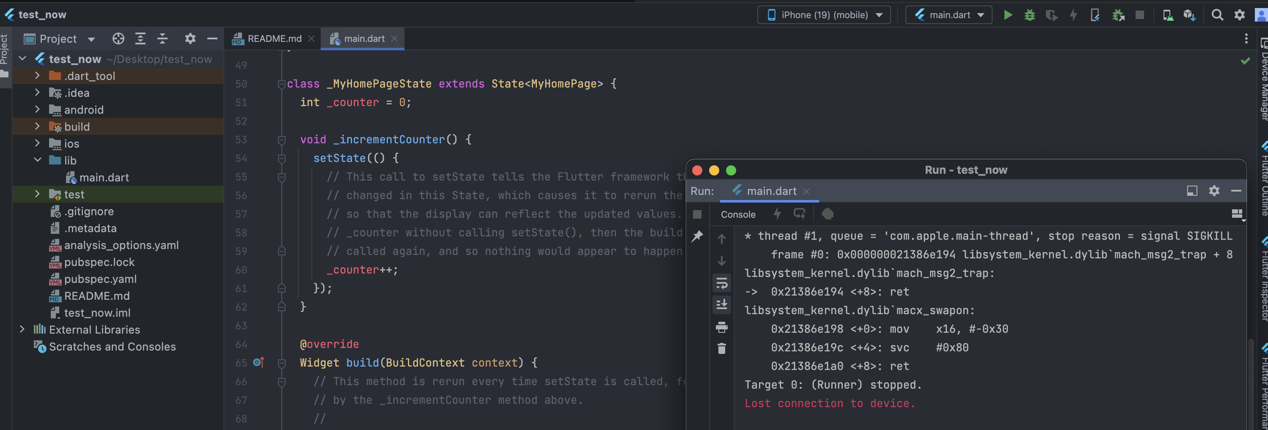Run the main.dart configuration

(1008, 15)
